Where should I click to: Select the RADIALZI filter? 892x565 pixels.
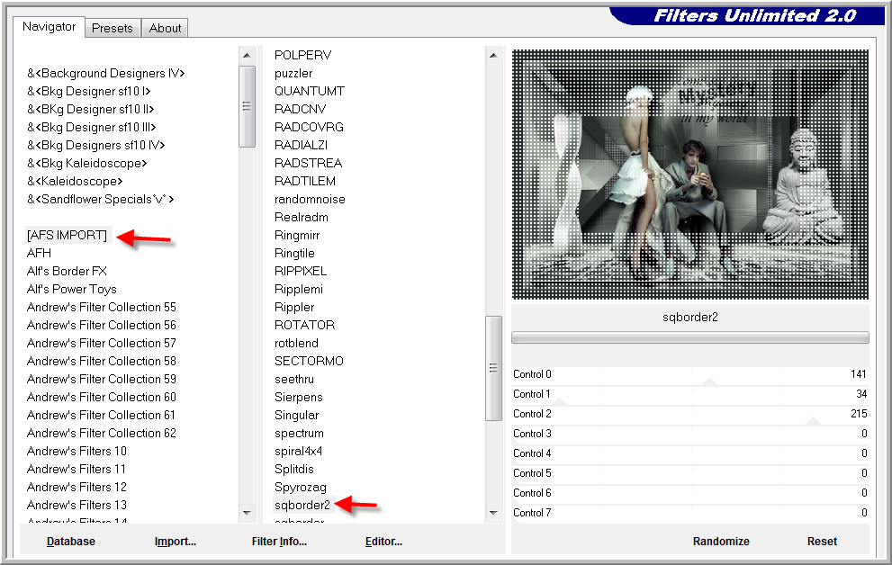pyautogui.click(x=301, y=146)
